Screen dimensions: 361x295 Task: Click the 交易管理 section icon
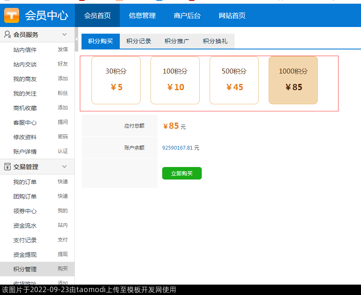click(7, 167)
